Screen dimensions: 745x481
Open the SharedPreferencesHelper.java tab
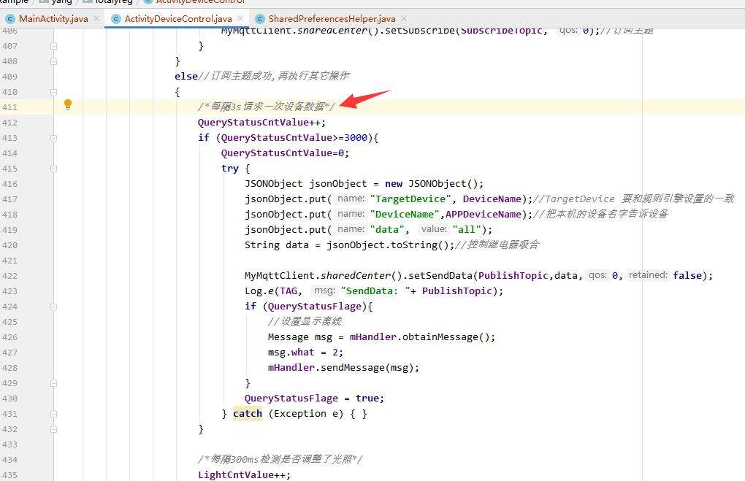tap(332, 18)
